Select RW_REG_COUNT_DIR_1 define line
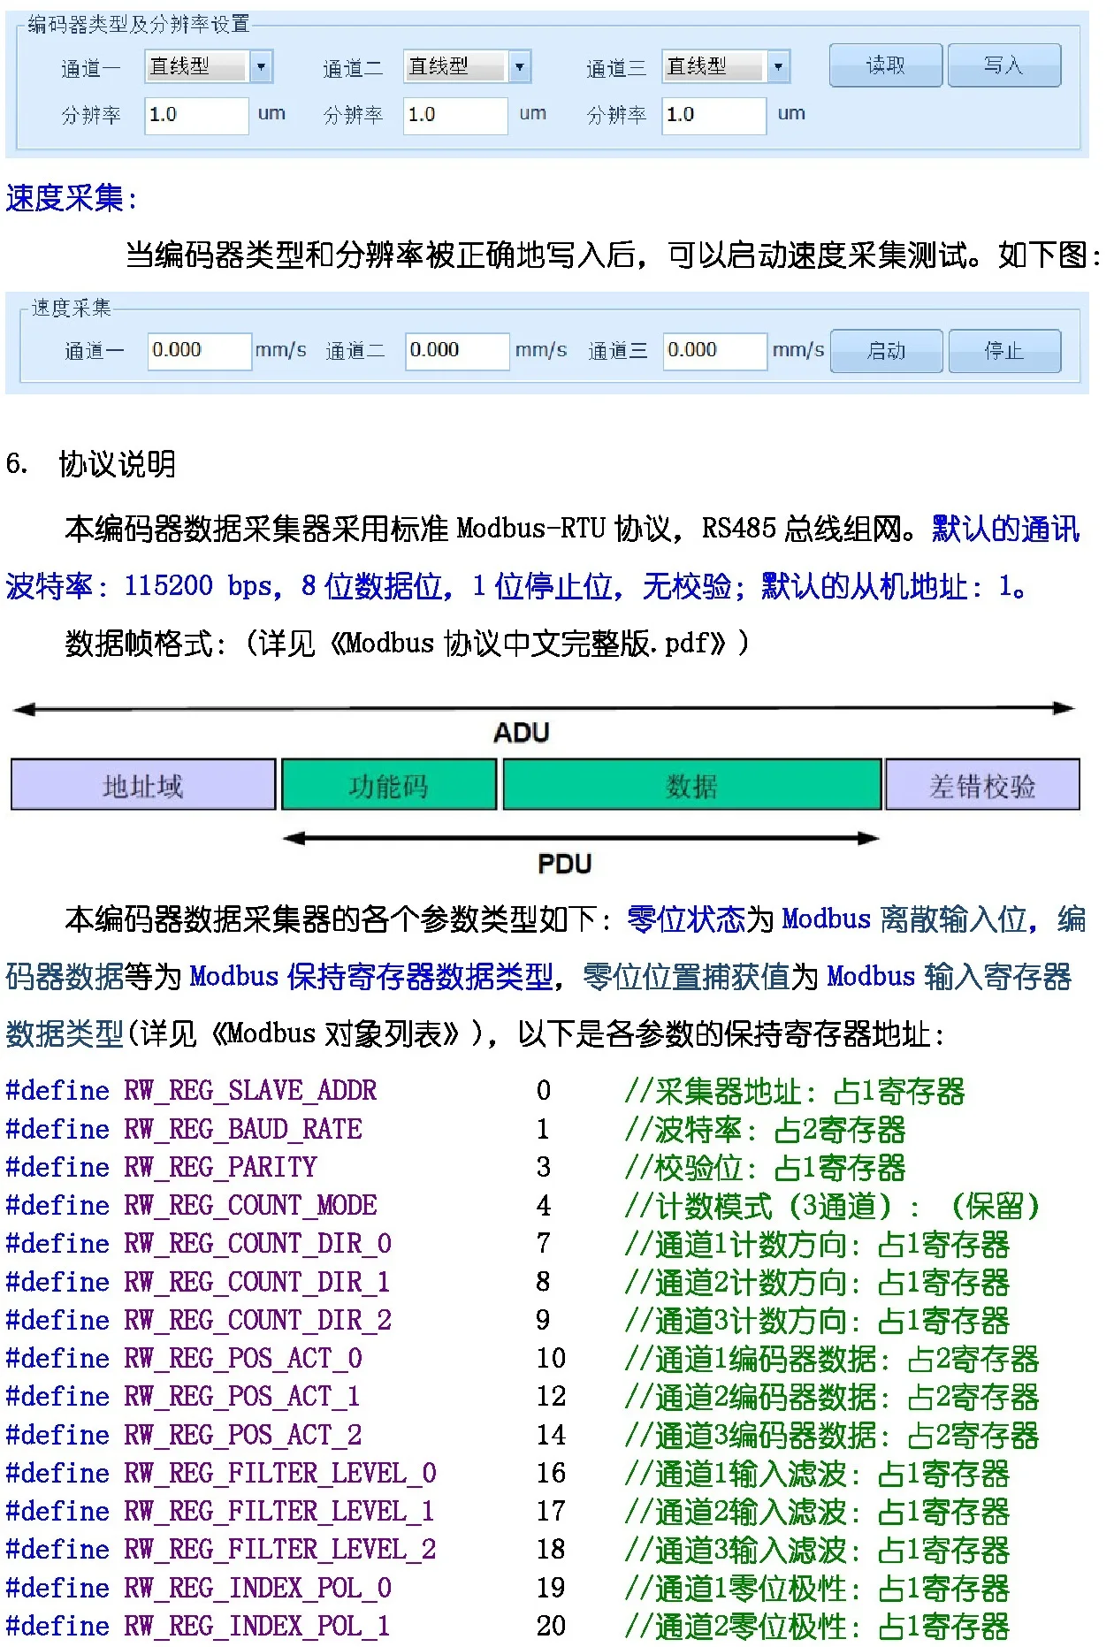 click(x=507, y=1282)
